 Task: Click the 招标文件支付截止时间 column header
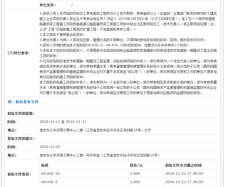[183, 165]
